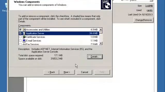Uncheck the Application Server checkbox
The height and width of the screenshot is (92, 165).
pos(20,33)
